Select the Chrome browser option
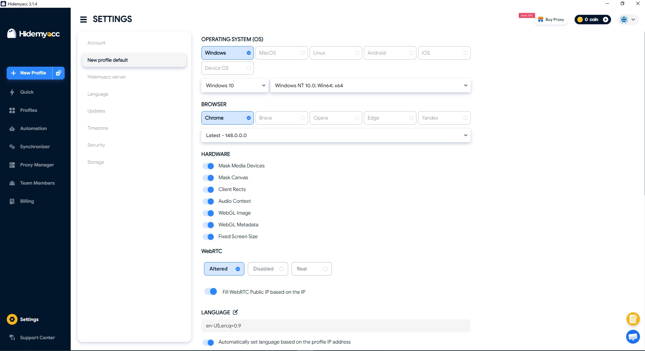 click(x=228, y=118)
